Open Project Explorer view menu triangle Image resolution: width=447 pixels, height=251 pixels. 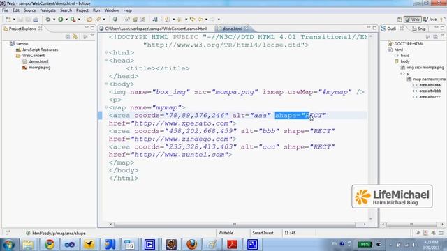(92, 36)
